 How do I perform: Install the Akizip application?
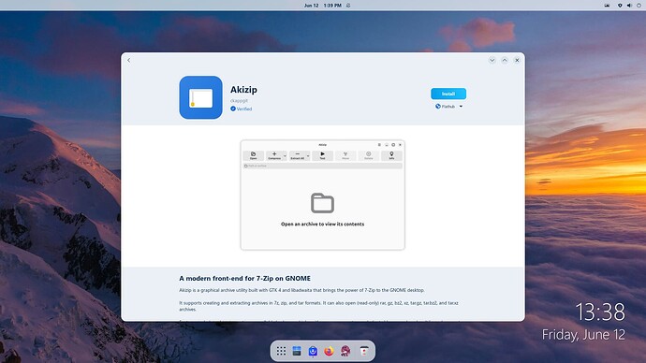448,94
